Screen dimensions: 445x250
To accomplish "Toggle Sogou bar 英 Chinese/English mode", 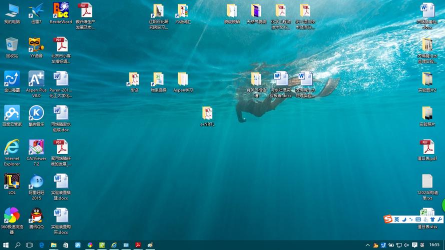I will [396, 219].
